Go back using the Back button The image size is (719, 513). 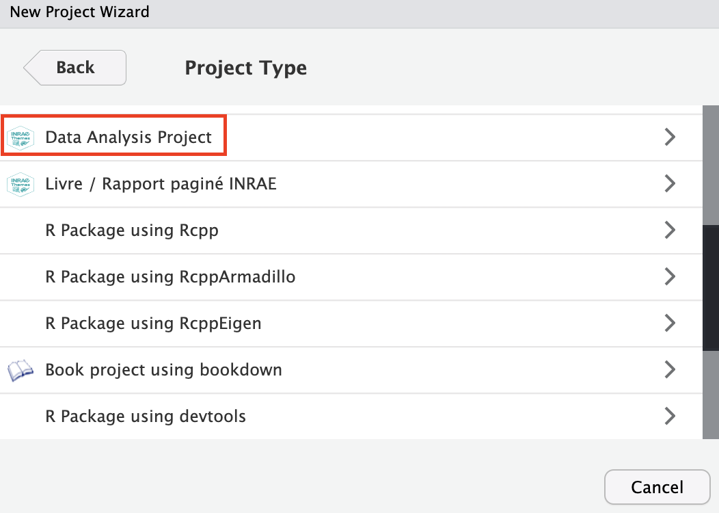[75, 68]
